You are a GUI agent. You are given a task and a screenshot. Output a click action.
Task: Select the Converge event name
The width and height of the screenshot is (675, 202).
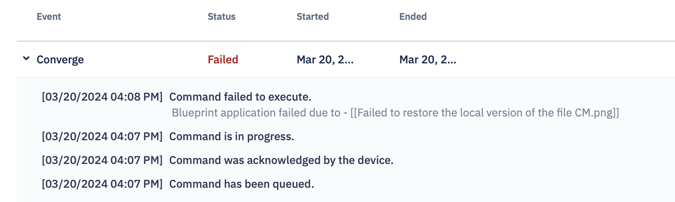[60, 60]
